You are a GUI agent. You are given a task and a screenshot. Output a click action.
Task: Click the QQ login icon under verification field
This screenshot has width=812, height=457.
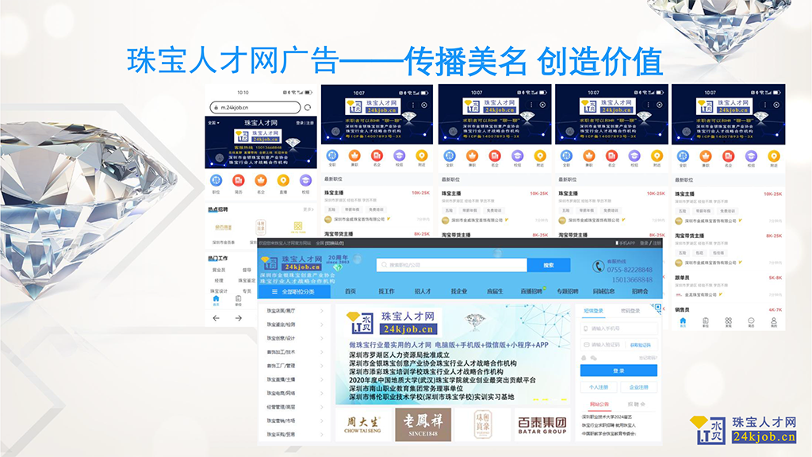[x=584, y=358]
